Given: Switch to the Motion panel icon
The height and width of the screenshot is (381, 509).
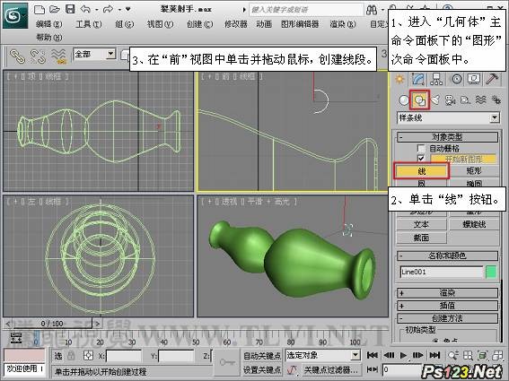Looking at the screenshot, I should 456,79.
